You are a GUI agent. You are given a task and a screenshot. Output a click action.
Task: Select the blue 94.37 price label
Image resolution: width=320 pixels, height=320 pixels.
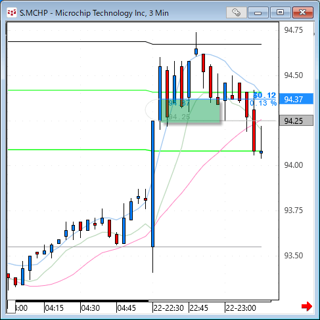coord(296,99)
